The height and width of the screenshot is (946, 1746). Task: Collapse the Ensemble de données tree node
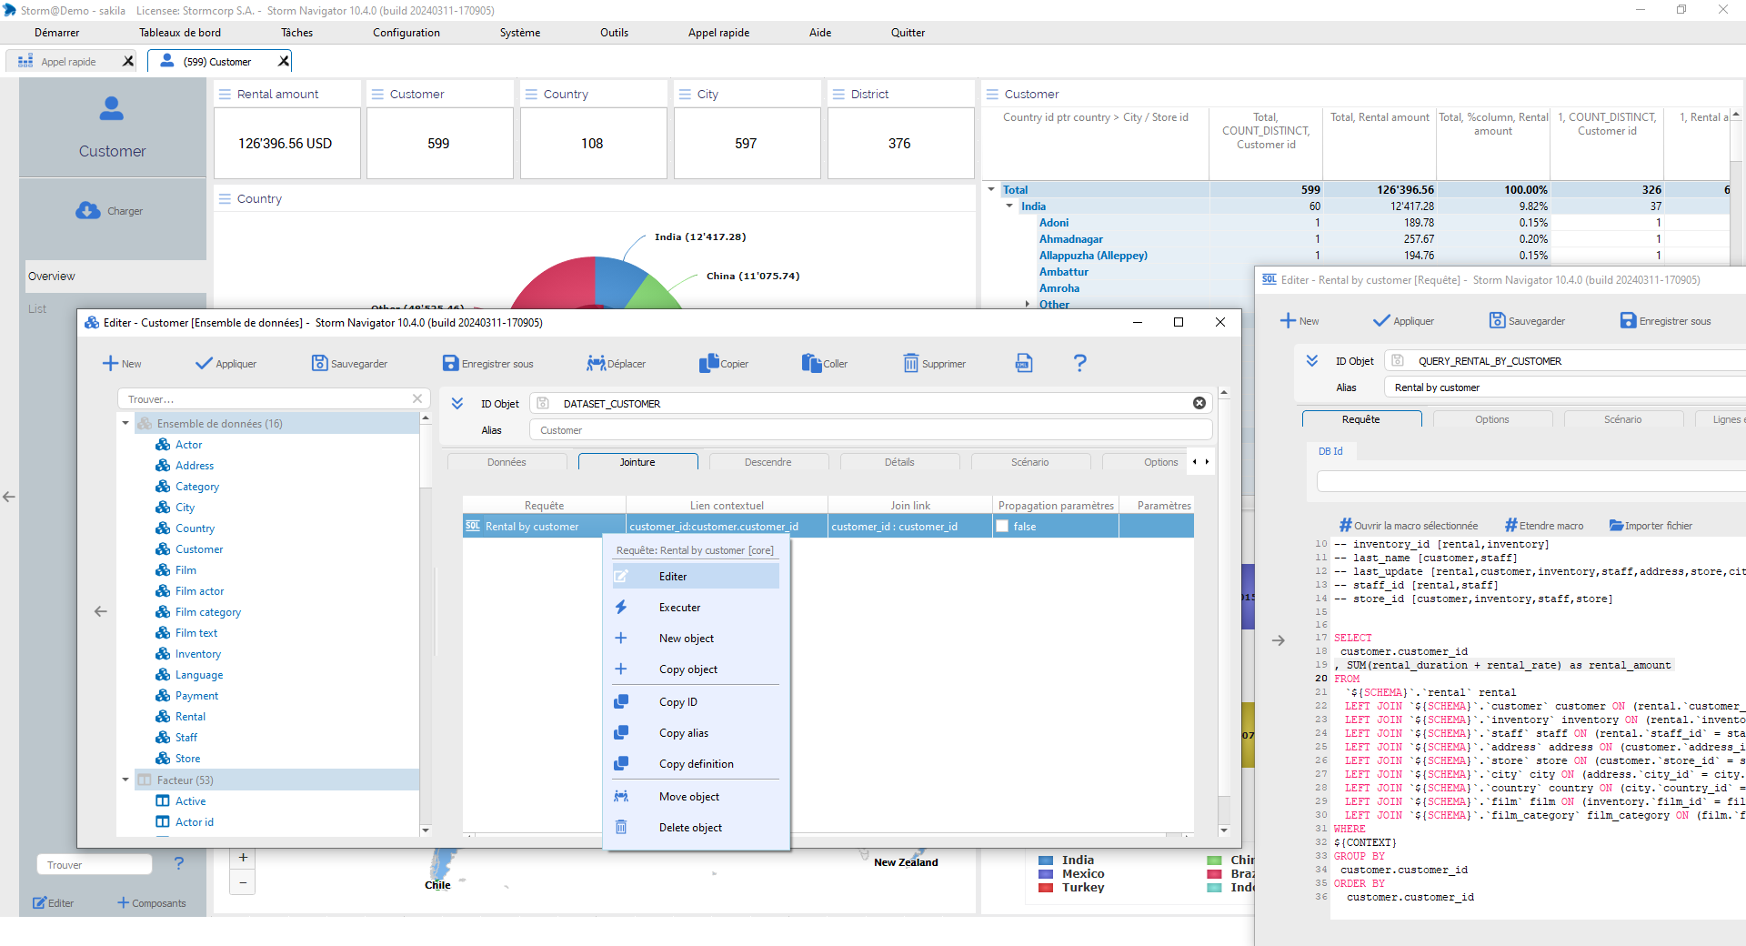click(125, 423)
